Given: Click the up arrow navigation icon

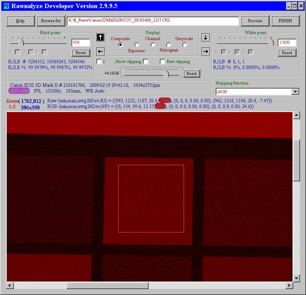Looking at the screenshot, I should click(x=100, y=37).
